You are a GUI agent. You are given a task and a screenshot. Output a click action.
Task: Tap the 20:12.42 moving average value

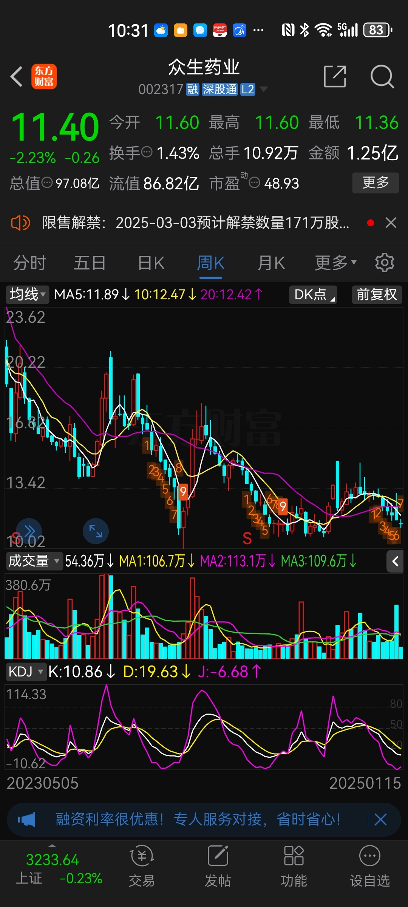point(232,294)
